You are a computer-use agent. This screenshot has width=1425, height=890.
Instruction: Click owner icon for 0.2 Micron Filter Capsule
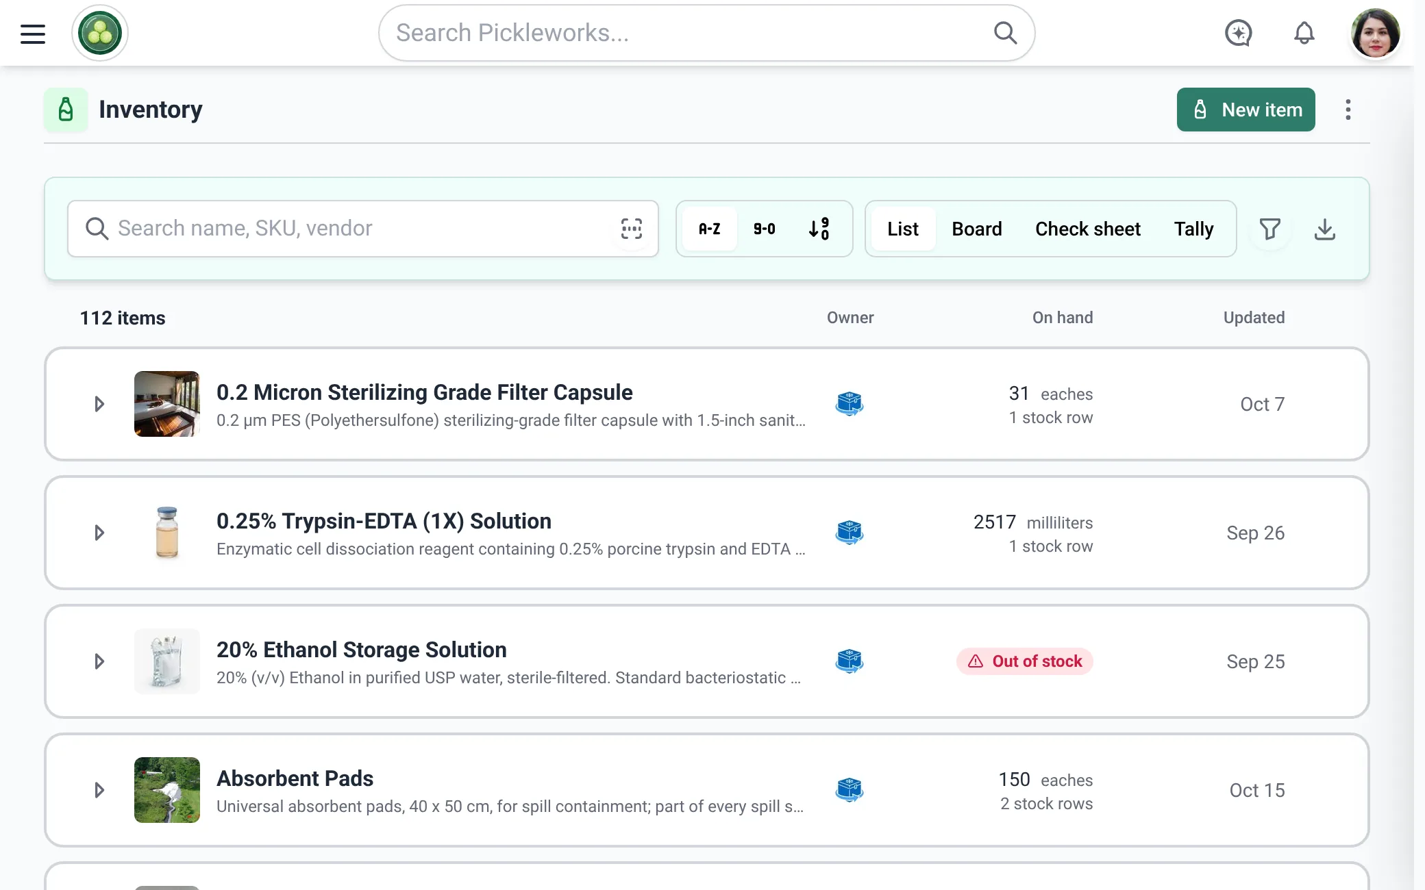click(850, 404)
